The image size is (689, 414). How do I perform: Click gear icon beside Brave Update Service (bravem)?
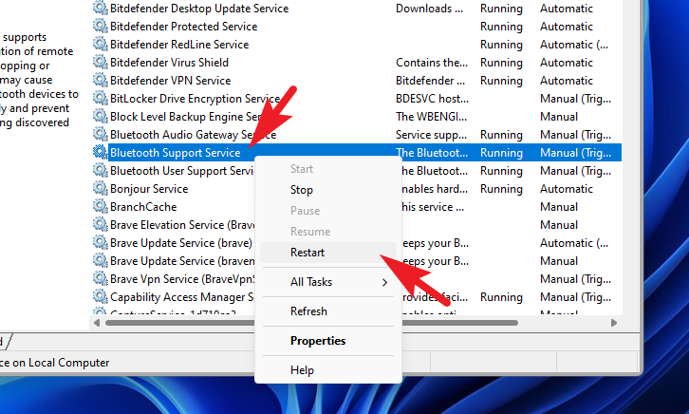point(101,260)
